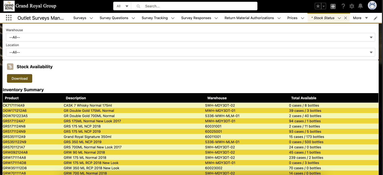
Task: Click the Global Actions plus icon
Action: (333, 6)
